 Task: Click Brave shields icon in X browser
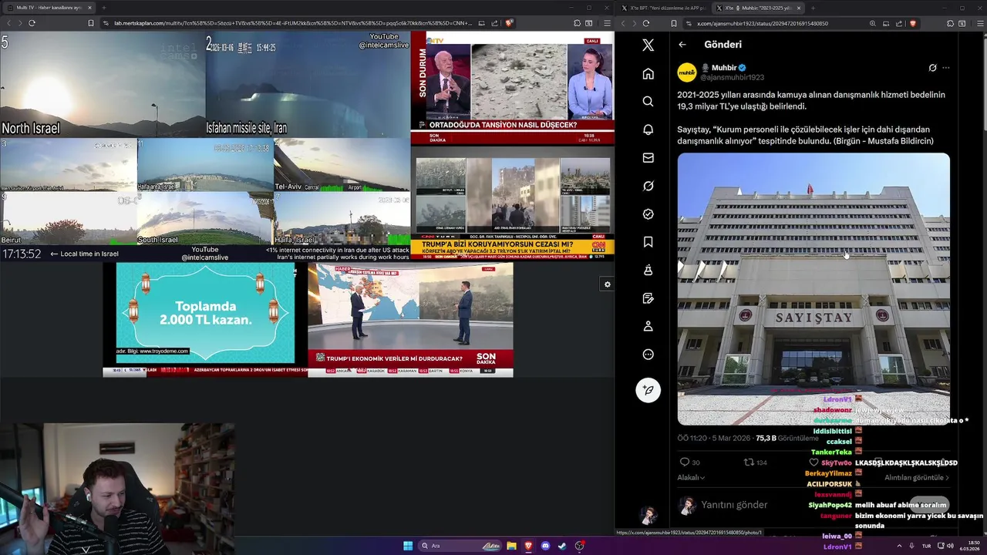coord(913,23)
